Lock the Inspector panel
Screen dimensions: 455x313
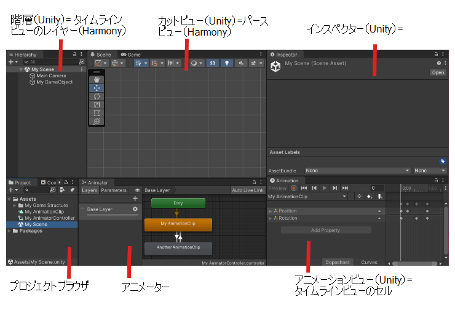tap(436, 54)
